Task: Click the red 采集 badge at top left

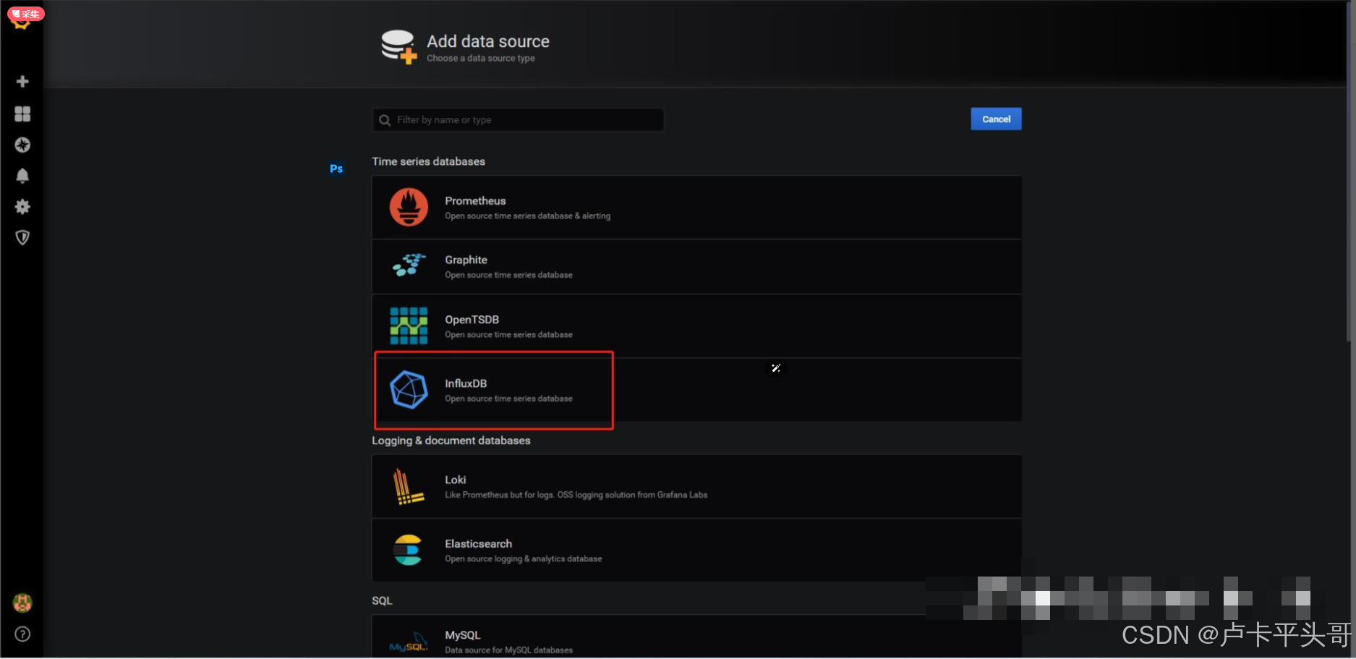Action: pyautogui.click(x=26, y=14)
